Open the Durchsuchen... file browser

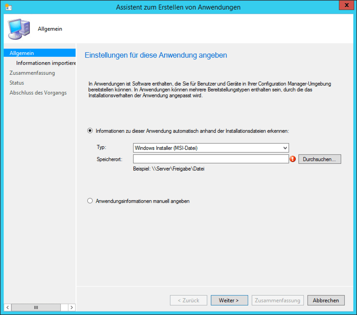pos(320,159)
